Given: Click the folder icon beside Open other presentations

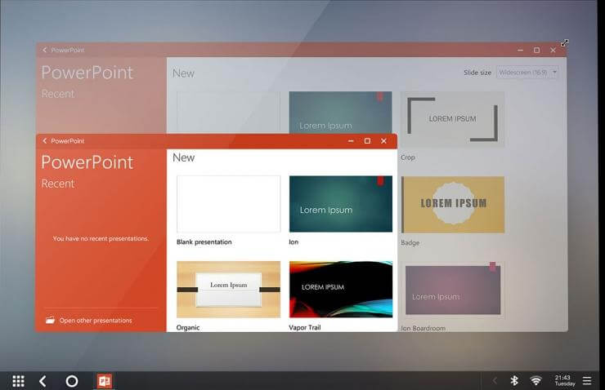Looking at the screenshot, I should [x=50, y=320].
